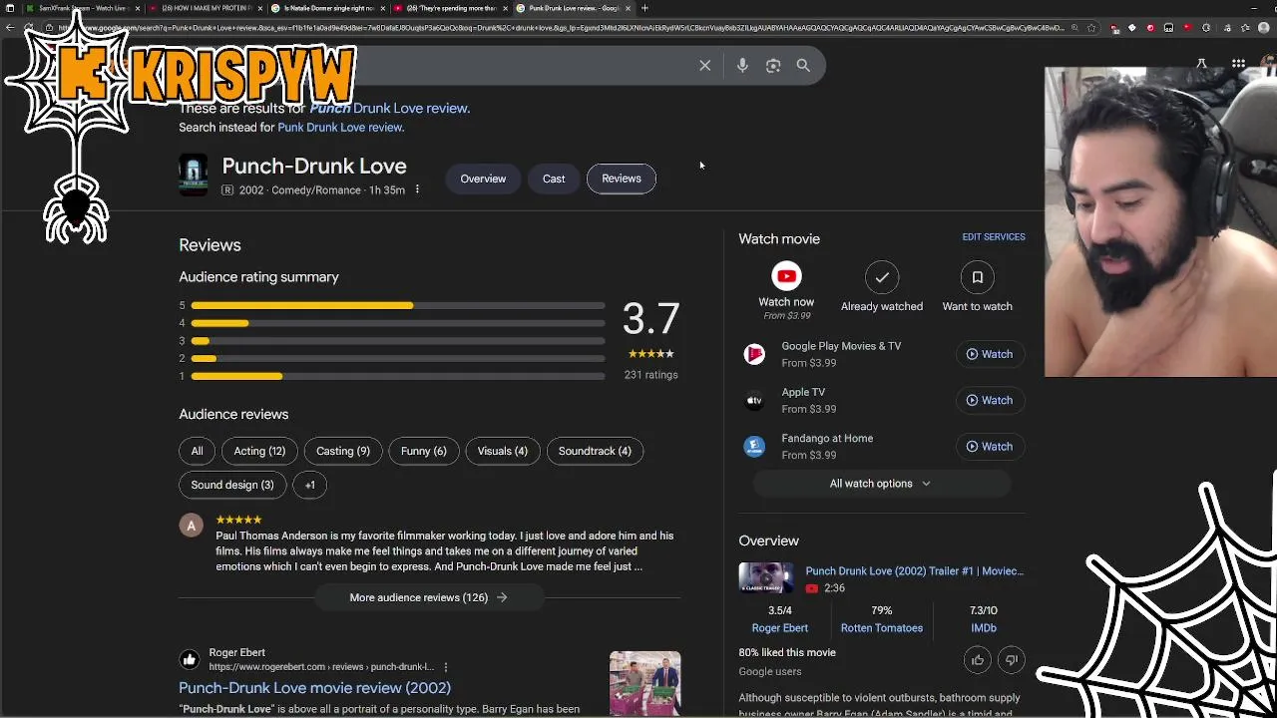Filter reviews by Casting (9)
Image resolution: width=1277 pixels, height=718 pixels.
[342, 451]
